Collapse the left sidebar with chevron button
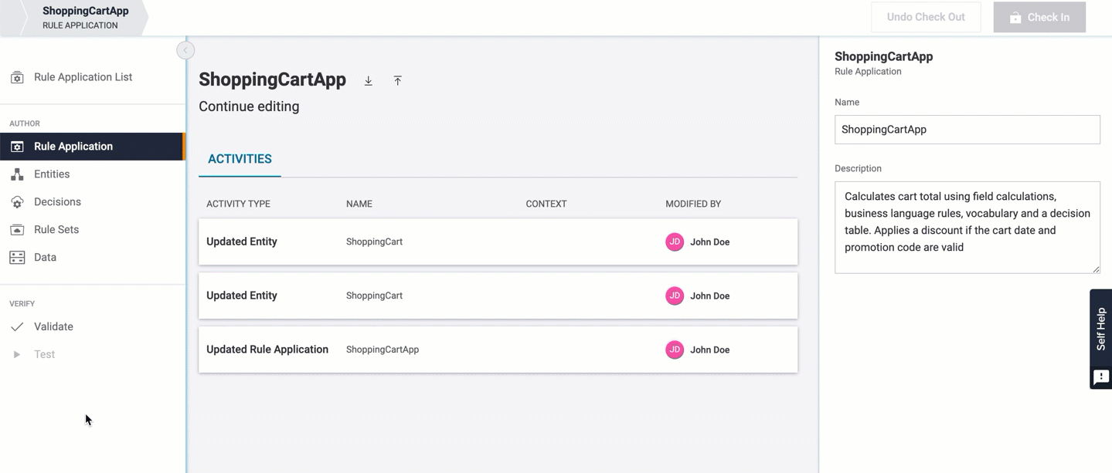The width and height of the screenshot is (1112, 473). pyautogui.click(x=185, y=51)
